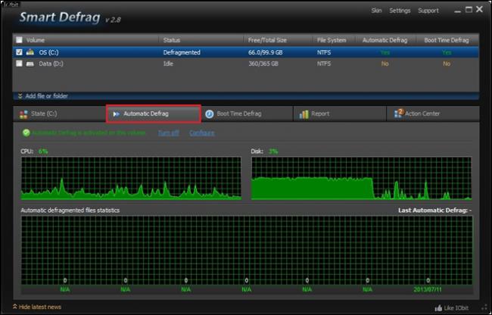
Task: Click the Configure link
Action: click(x=202, y=133)
